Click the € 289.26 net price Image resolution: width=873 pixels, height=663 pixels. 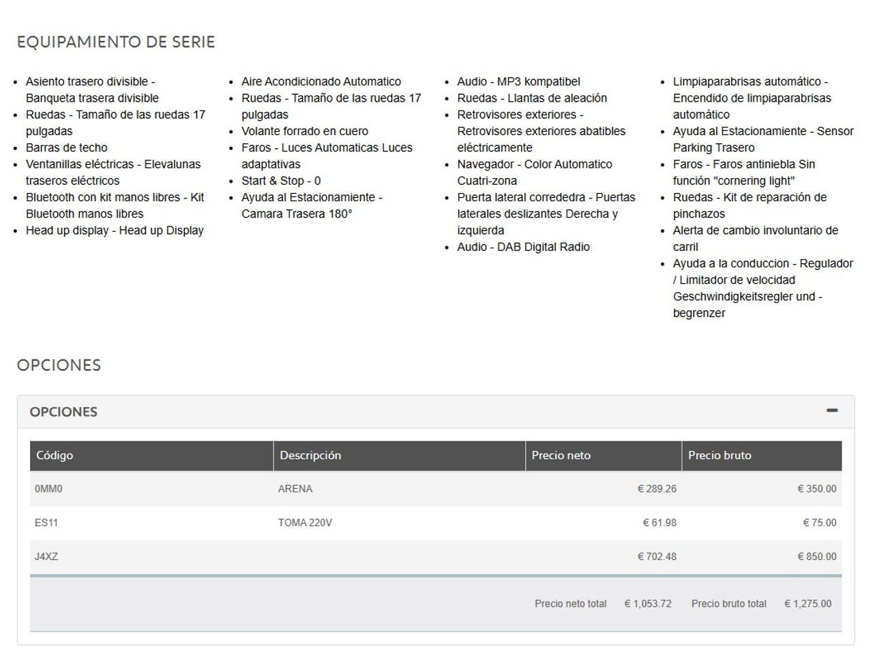[x=657, y=489]
